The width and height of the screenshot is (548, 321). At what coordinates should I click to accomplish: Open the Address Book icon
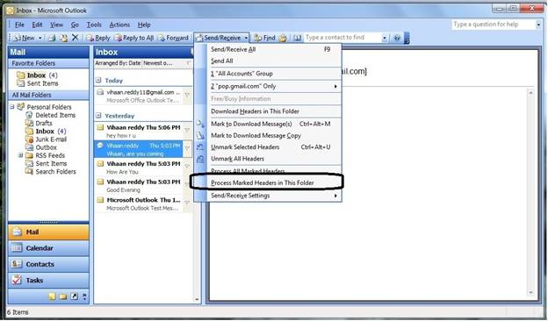(x=298, y=38)
